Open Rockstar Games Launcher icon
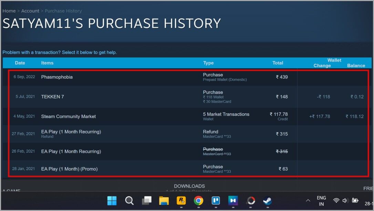Image resolution: width=374 pixels, height=211 pixels. 181,201
